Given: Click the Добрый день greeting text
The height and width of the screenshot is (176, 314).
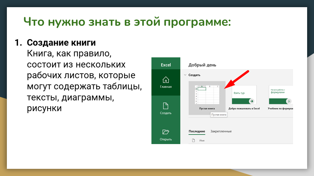Looking at the screenshot, I should point(202,65).
